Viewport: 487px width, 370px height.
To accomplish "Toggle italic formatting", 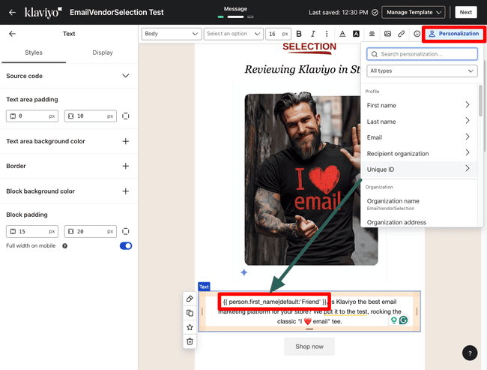I will click(312, 34).
